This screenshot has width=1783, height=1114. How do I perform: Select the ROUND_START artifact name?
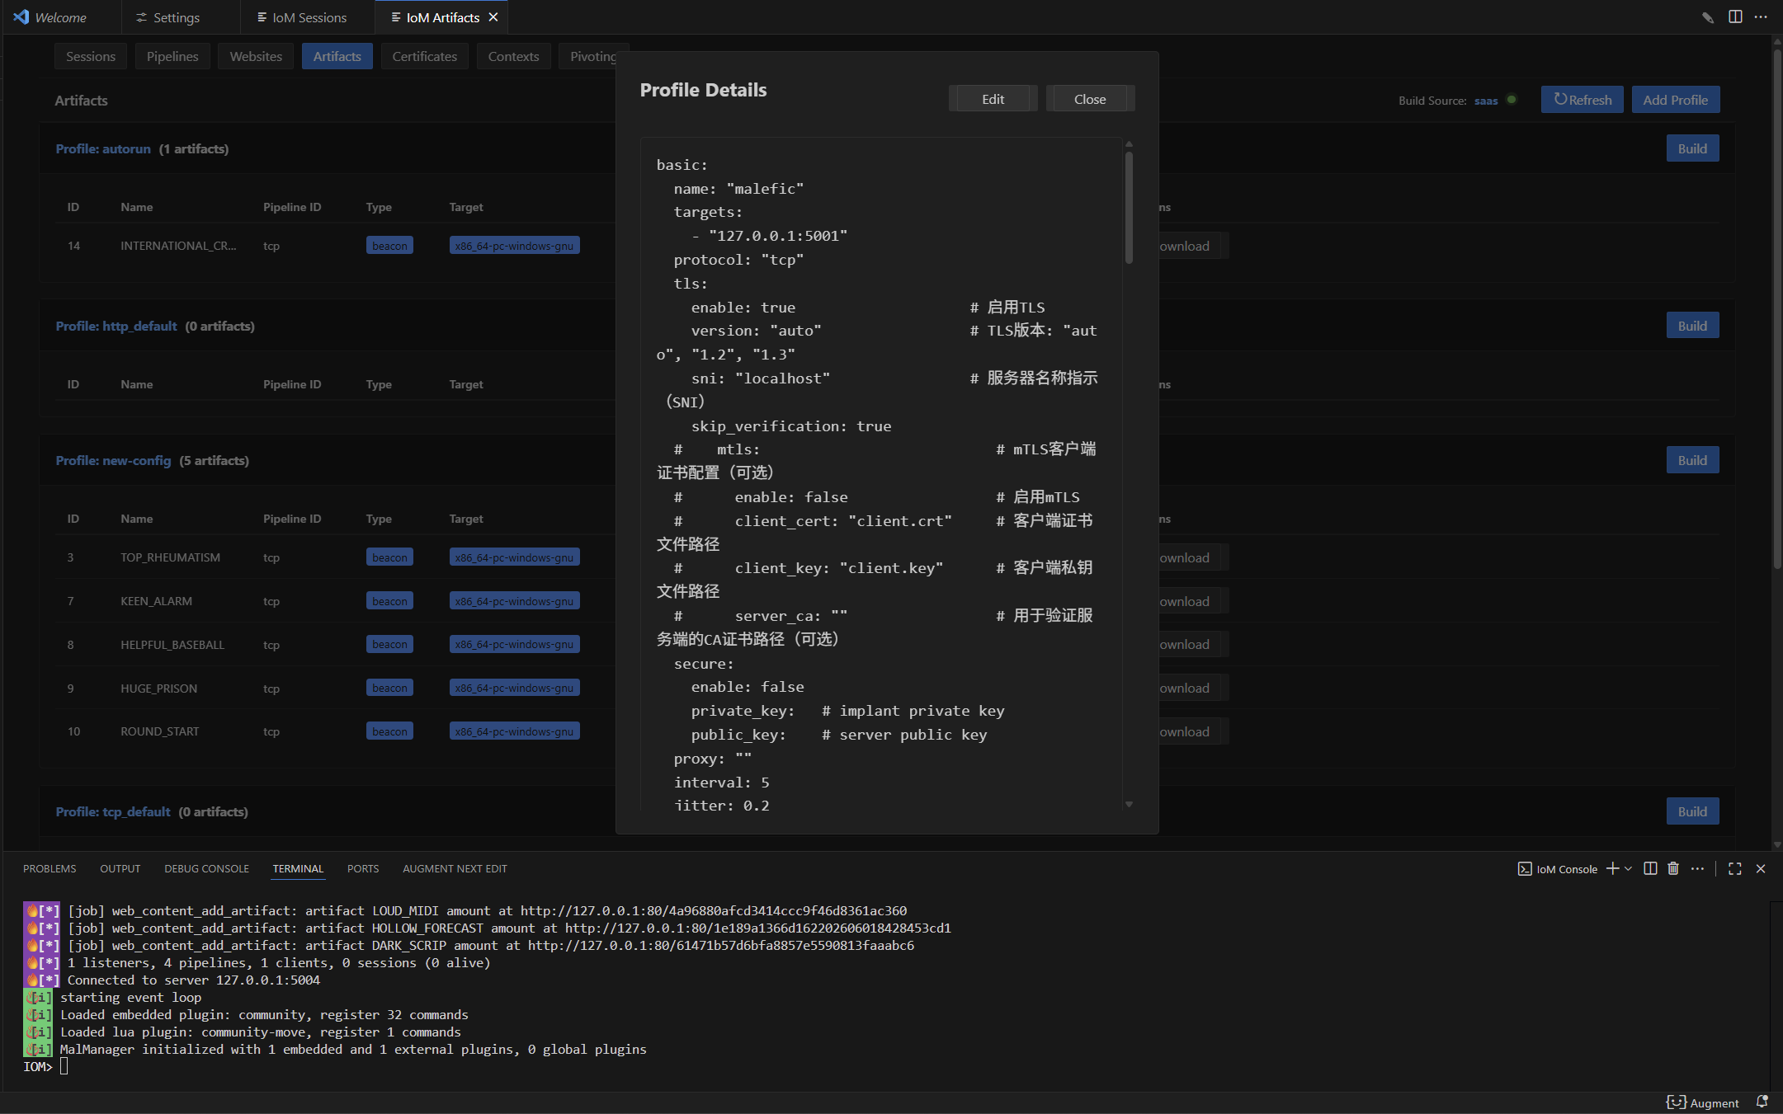(x=159, y=731)
